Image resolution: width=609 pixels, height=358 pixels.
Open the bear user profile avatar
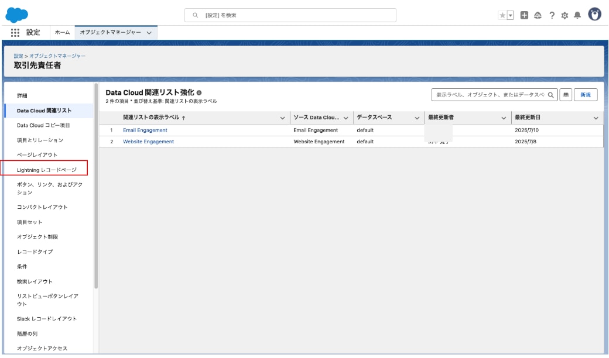[x=594, y=15]
